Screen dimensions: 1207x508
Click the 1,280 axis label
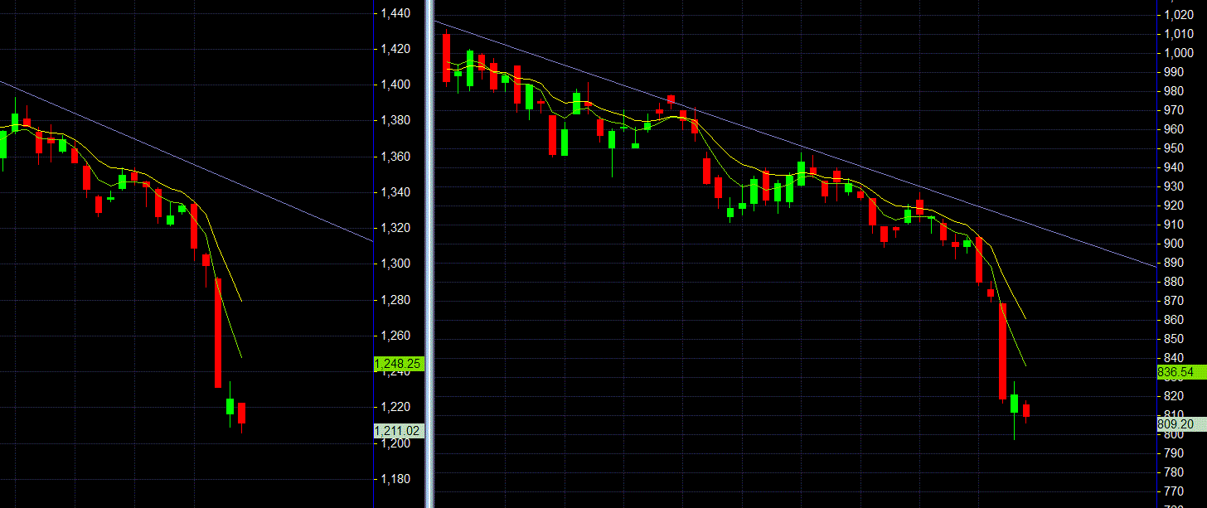395,300
